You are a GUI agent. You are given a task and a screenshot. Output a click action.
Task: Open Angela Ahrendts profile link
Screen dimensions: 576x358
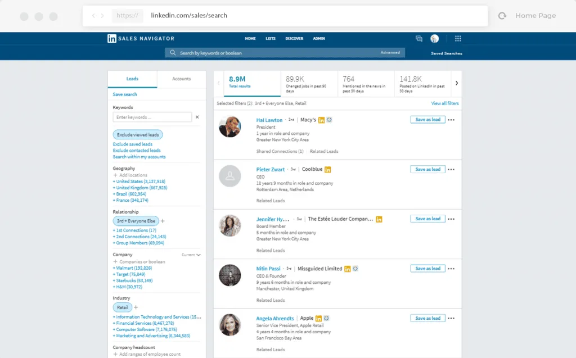point(274,318)
